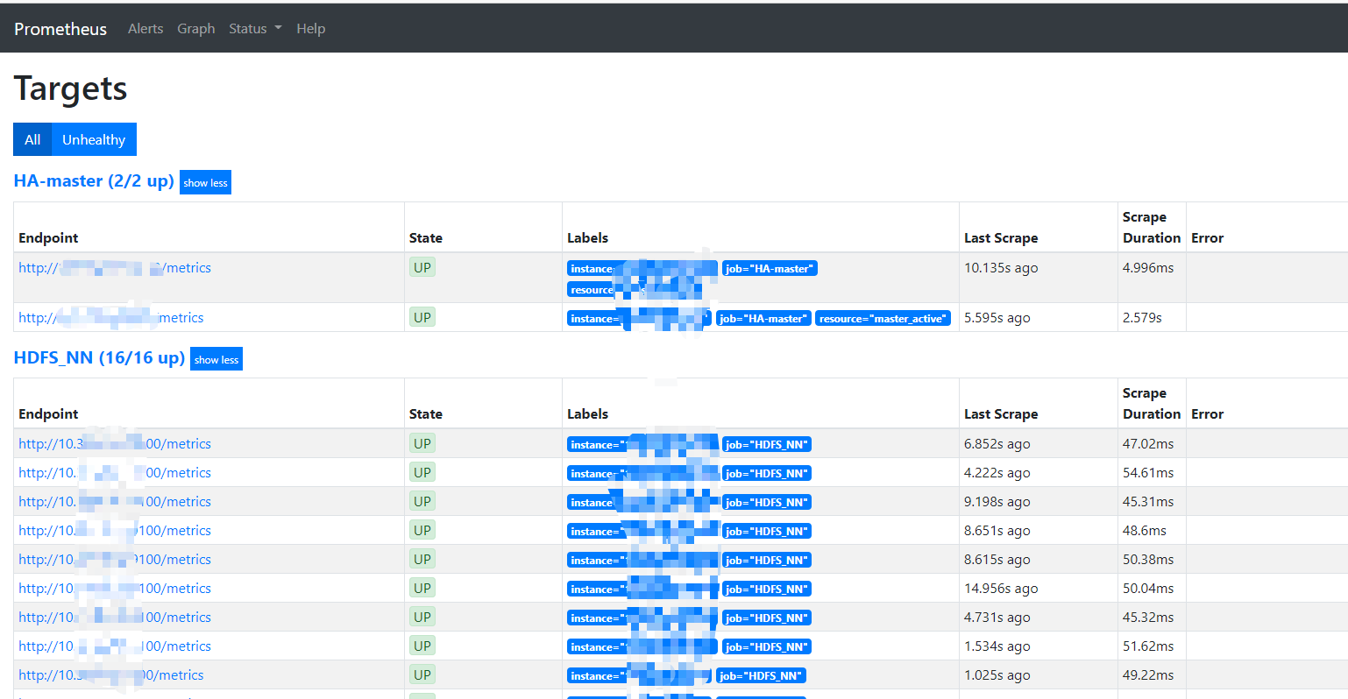Viewport: 1348px width, 699px height.
Task: Click job="HDFS_NN" badge in the 49.22ms row
Action: (761, 676)
